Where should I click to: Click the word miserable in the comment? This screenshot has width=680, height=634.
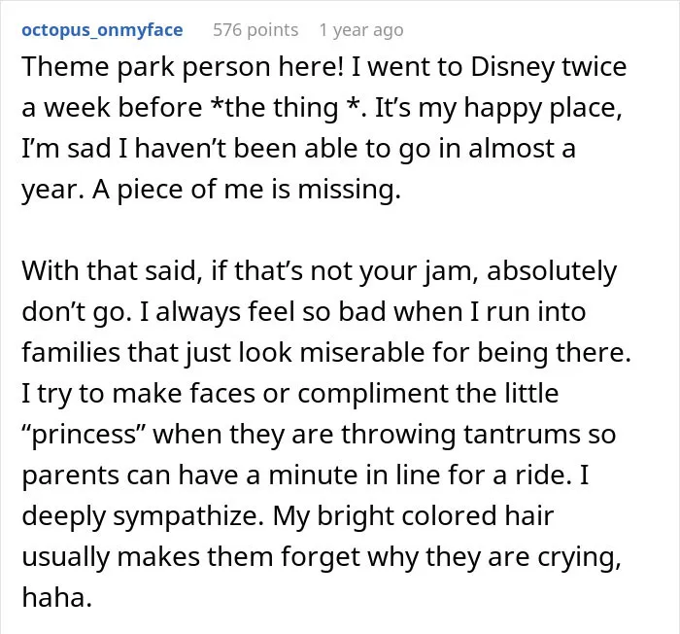[x=362, y=352]
